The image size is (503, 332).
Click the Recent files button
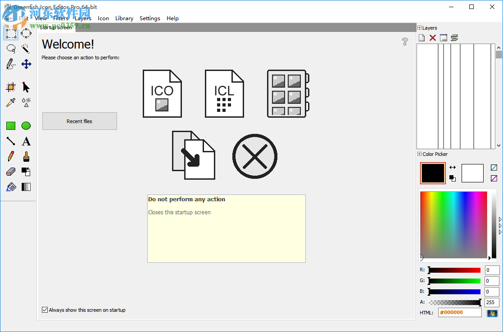pyautogui.click(x=79, y=121)
